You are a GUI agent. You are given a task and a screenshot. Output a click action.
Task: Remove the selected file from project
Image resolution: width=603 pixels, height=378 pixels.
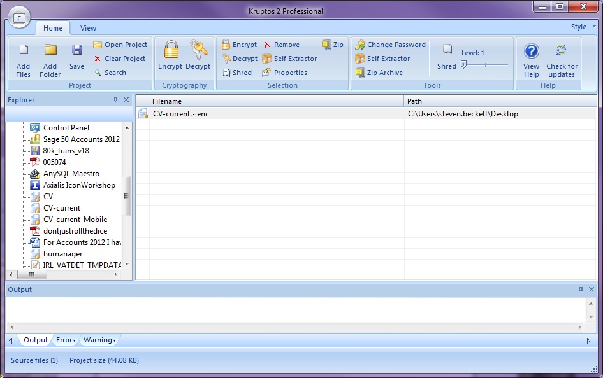pyautogui.click(x=282, y=45)
